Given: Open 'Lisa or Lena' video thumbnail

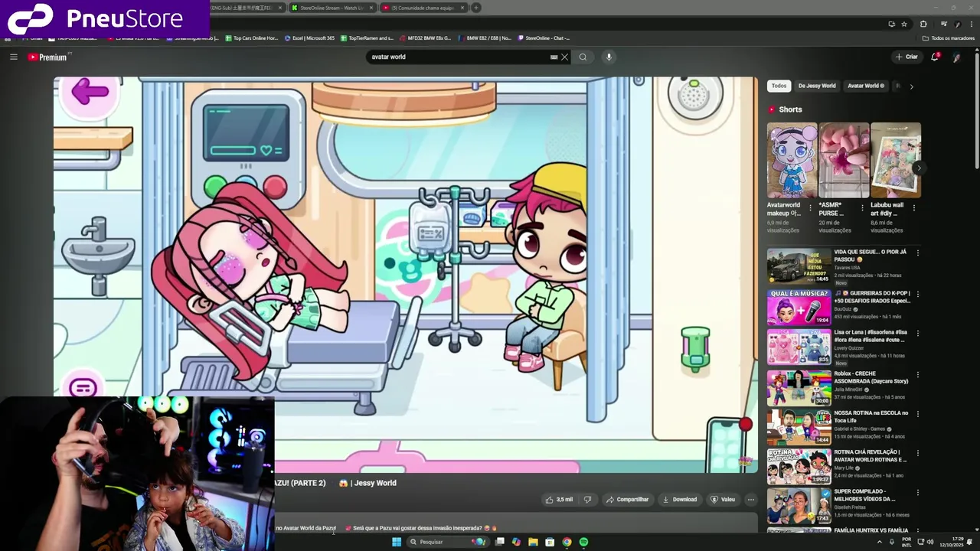Looking at the screenshot, I should [799, 347].
